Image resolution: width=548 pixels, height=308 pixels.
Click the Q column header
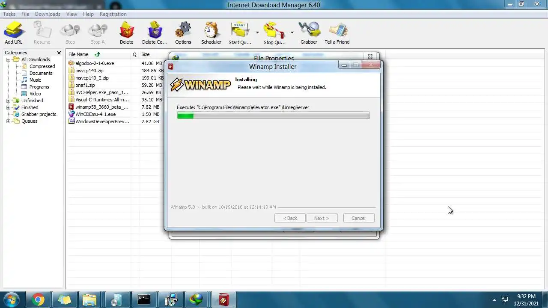click(x=134, y=54)
